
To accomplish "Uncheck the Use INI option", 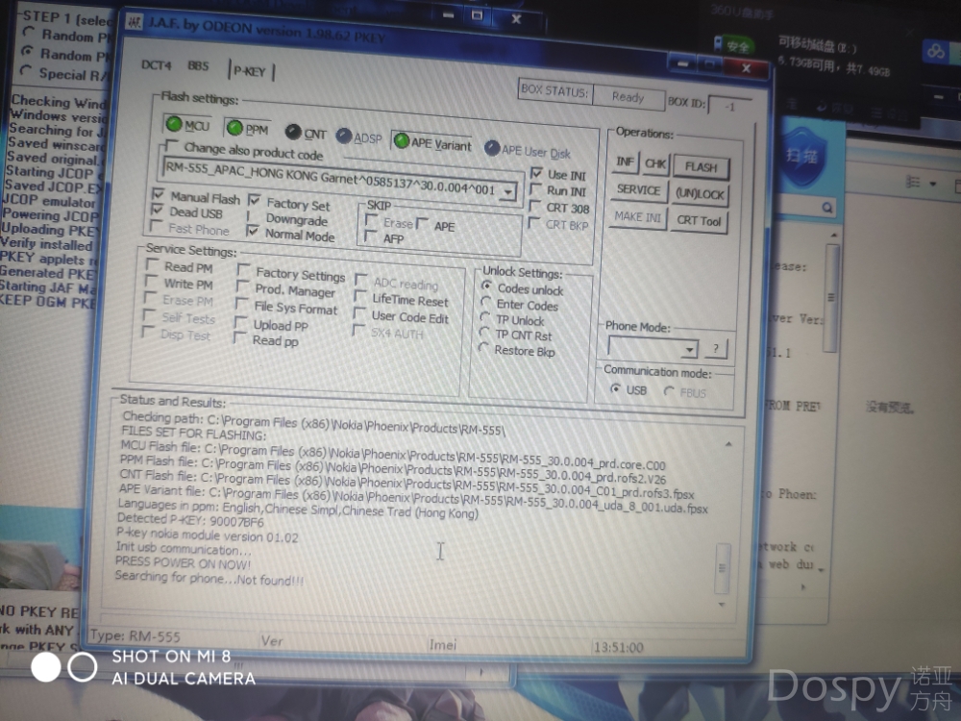I will pos(536,173).
